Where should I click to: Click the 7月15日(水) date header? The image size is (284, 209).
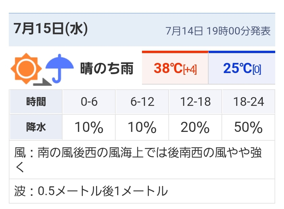tap(50, 29)
